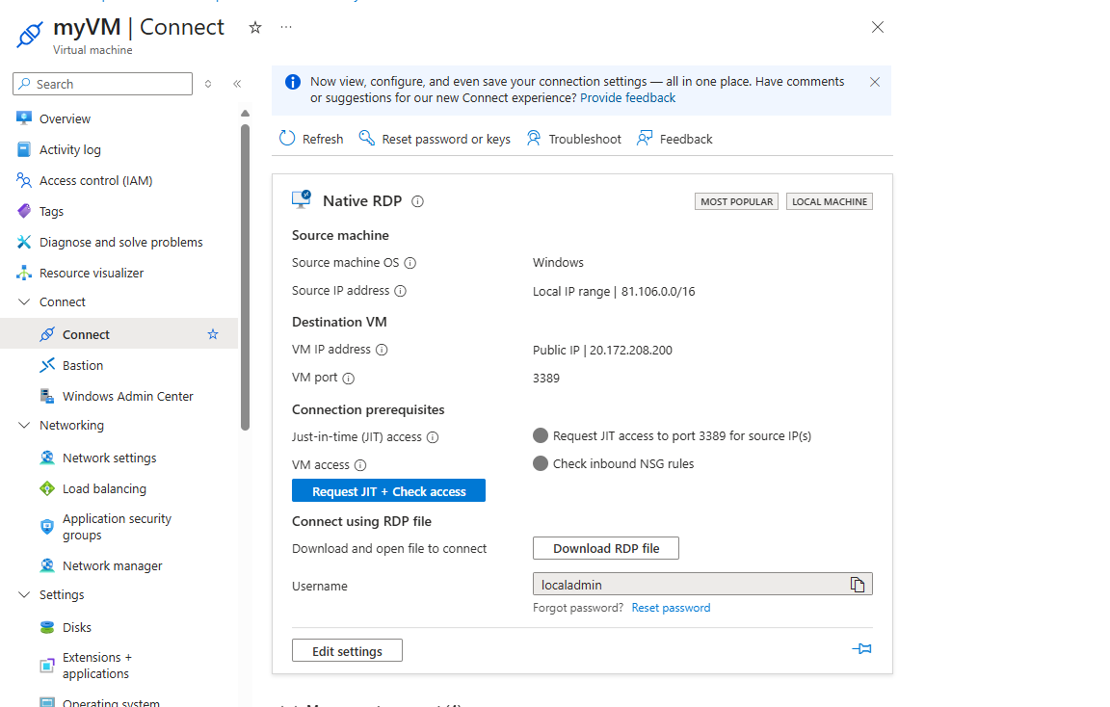
Task: Click the Native RDP monitor icon
Action: point(302,199)
